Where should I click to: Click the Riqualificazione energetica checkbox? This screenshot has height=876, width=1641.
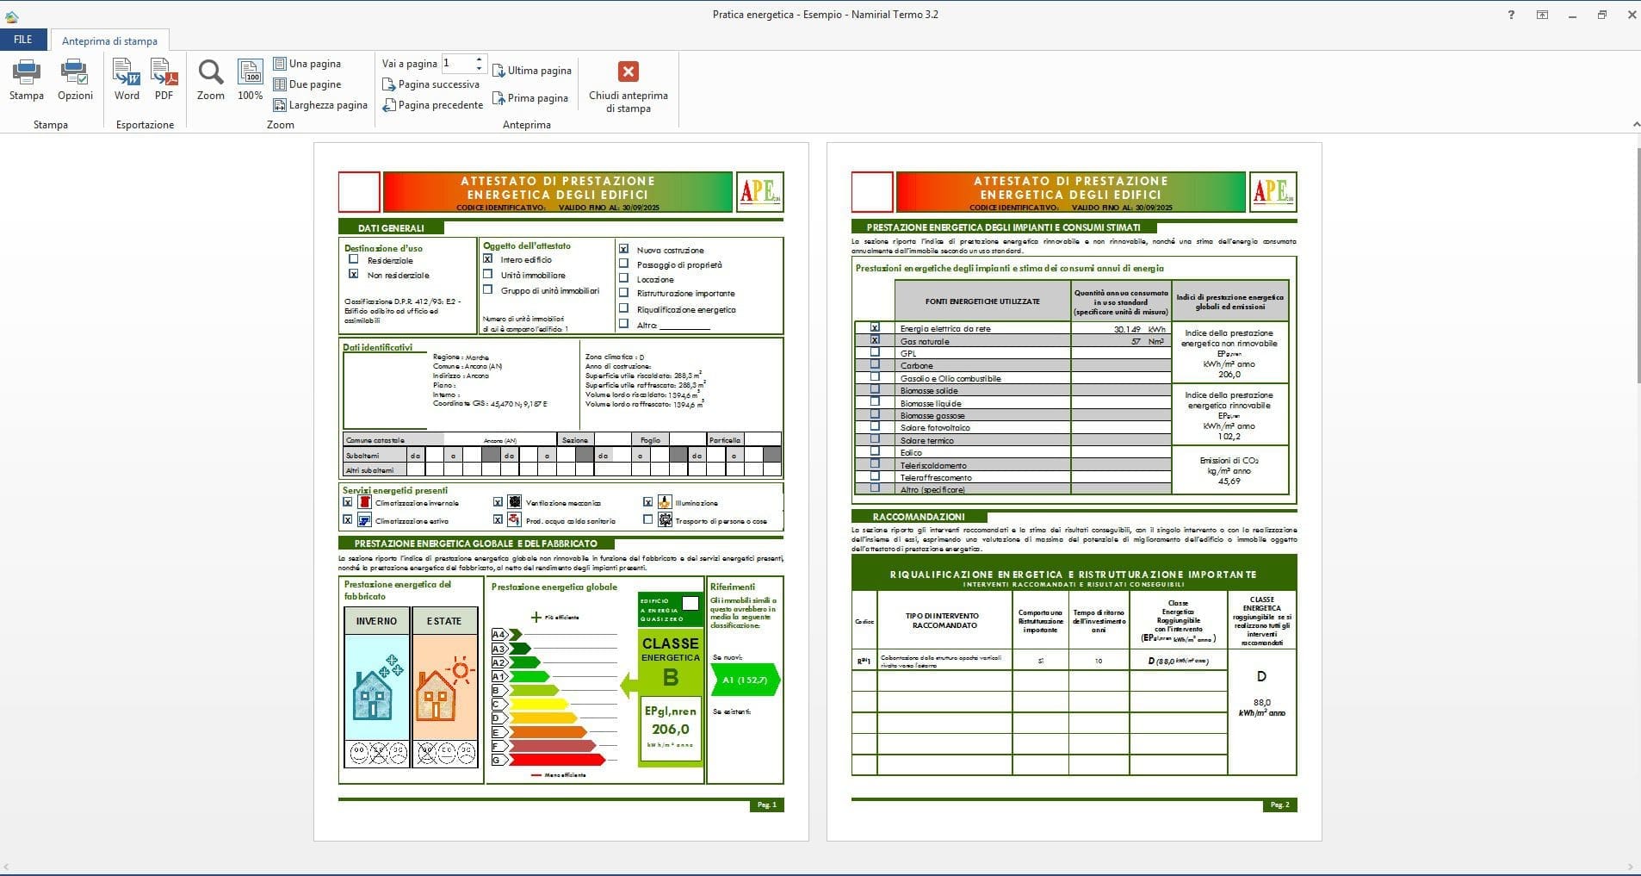pos(624,308)
